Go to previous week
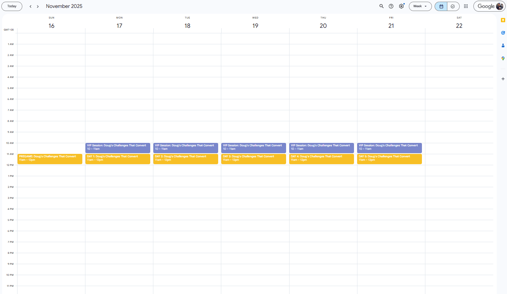This screenshot has width=507, height=294. pyautogui.click(x=31, y=7)
